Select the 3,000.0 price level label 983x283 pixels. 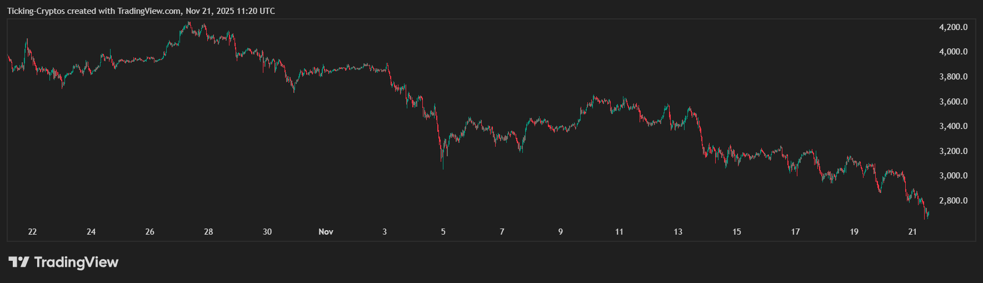point(953,176)
